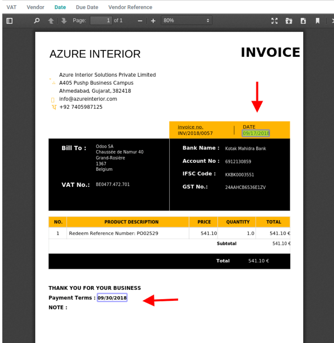Select the VAT field tab
Viewport: 334px width, 343px height.
(x=12, y=7)
